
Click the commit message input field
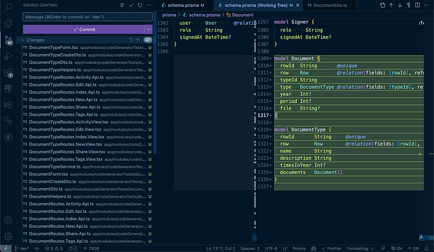[x=87, y=17]
